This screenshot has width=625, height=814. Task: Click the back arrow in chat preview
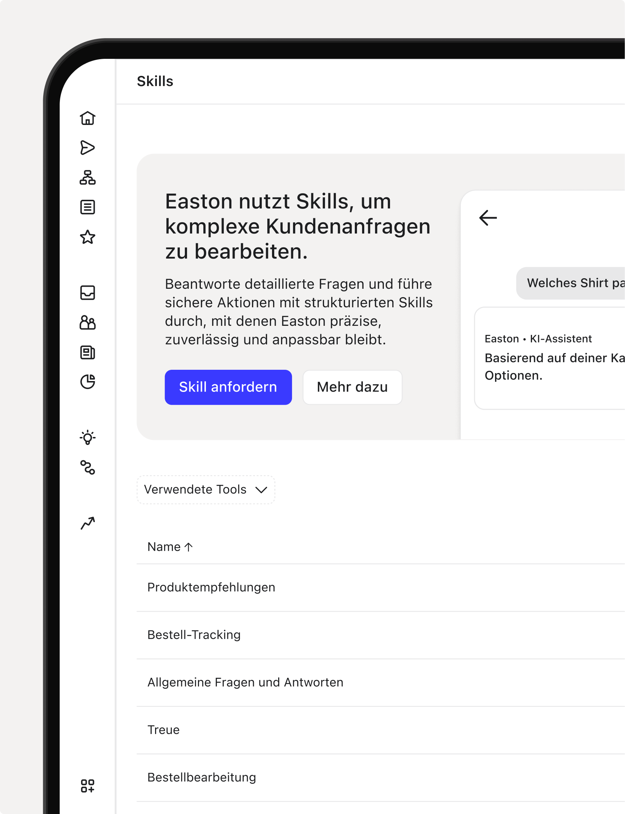tap(488, 218)
